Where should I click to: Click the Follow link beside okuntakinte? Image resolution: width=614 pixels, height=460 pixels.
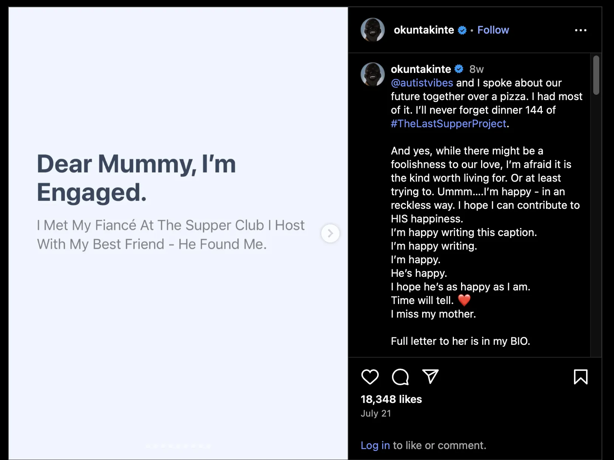[x=493, y=30]
